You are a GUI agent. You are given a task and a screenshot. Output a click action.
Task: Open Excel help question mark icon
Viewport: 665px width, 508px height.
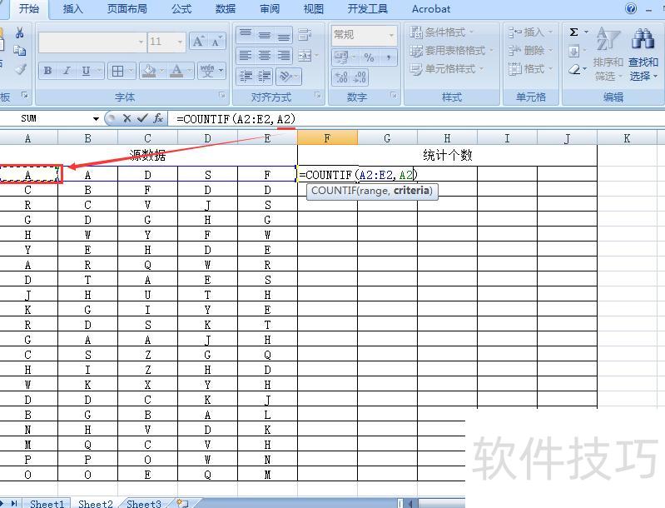[x=631, y=8]
